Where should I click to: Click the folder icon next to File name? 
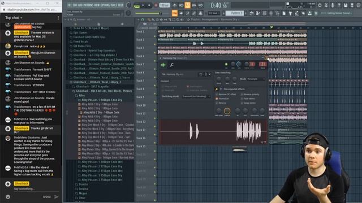[x=201, y=74]
